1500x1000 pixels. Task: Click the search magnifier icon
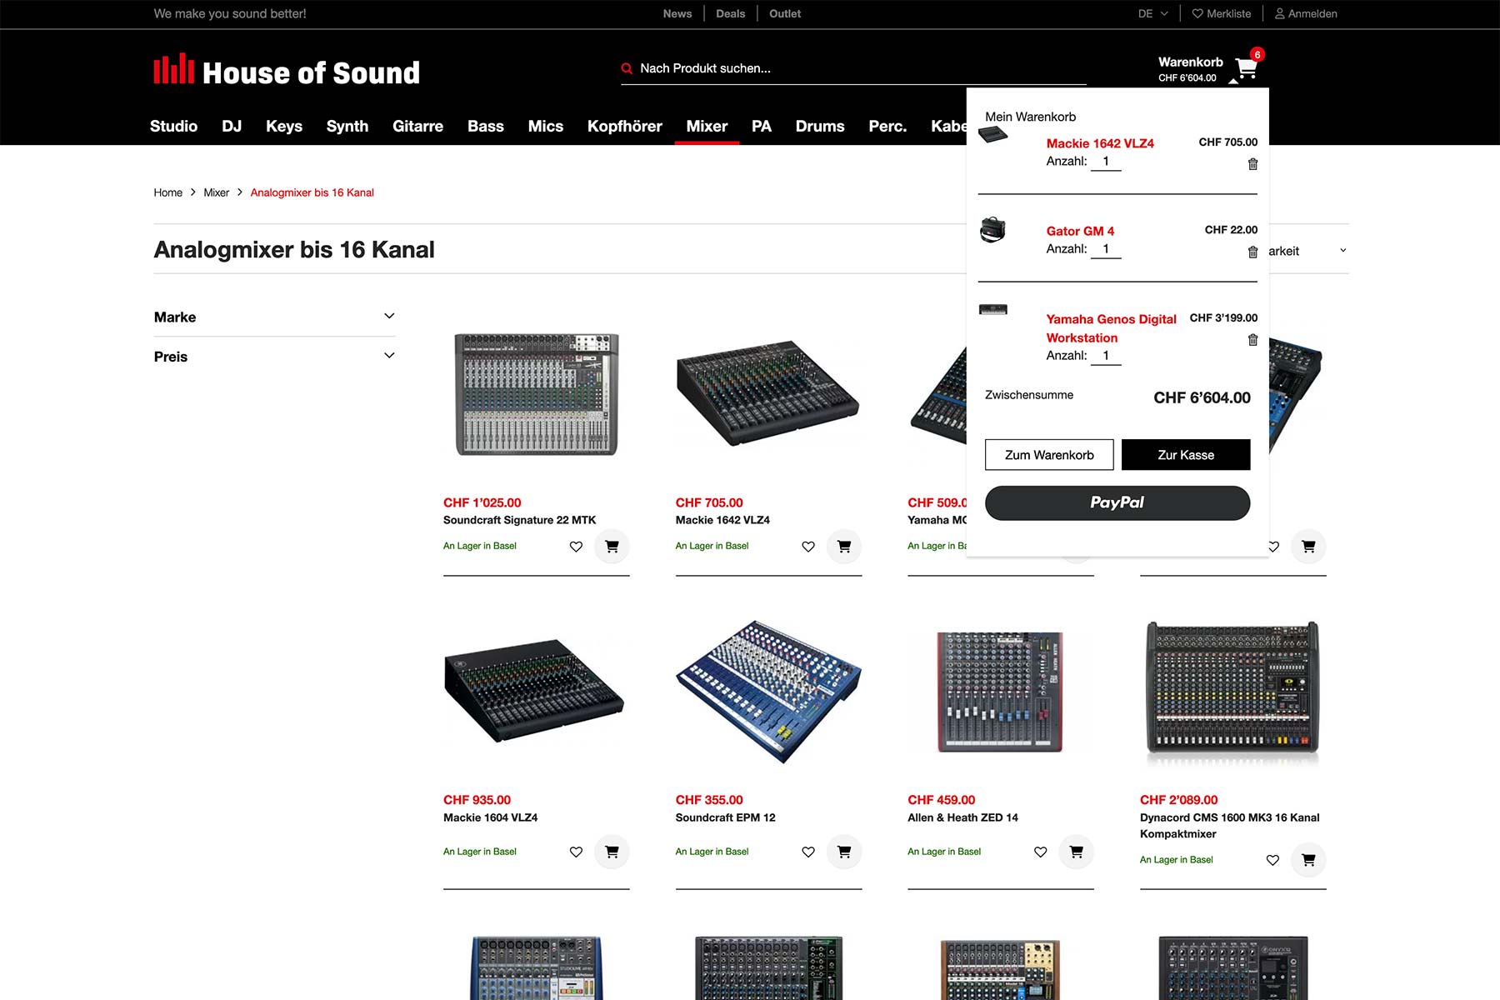click(627, 69)
